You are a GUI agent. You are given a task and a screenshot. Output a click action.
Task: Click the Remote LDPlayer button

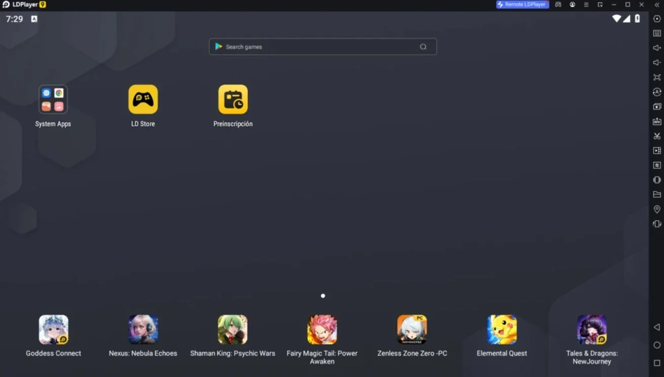click(523, 5)
